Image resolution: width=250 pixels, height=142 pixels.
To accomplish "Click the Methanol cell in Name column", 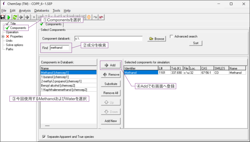I will pos(237,73).
